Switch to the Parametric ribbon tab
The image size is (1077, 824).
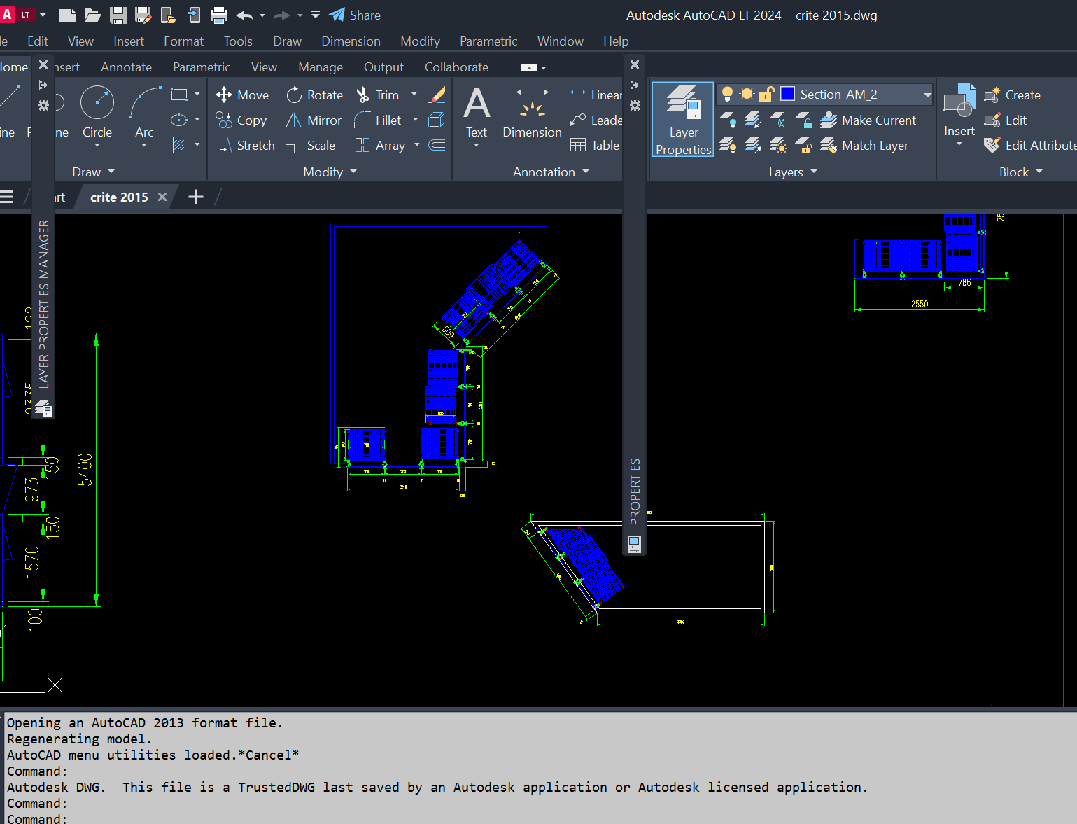(x=202, y=67)
